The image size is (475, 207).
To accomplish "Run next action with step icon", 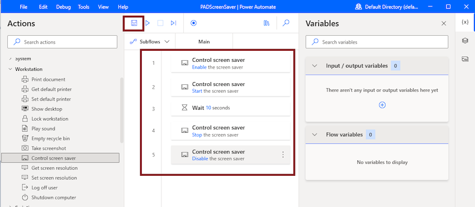I will (174, 23).
